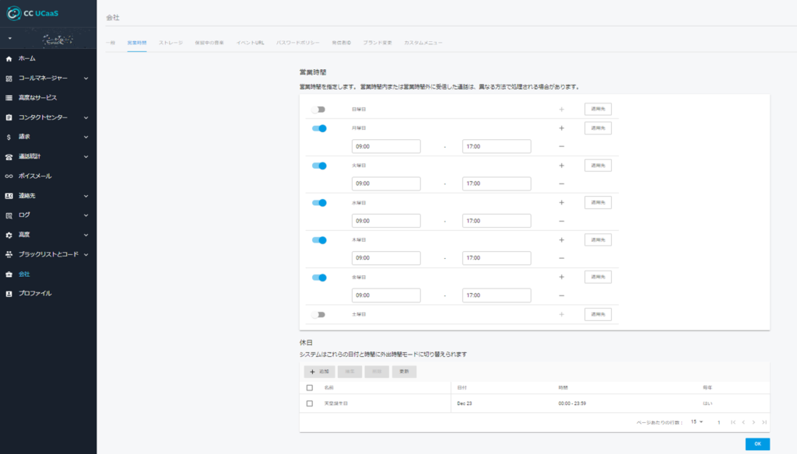Open the パスワードポリシー tab

(298, 42)
